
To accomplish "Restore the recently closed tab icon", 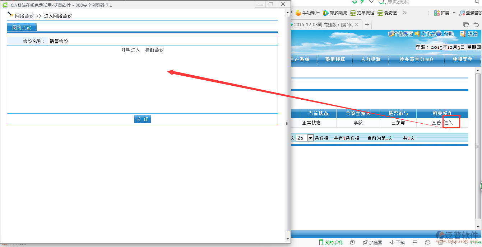I will 476,25.
